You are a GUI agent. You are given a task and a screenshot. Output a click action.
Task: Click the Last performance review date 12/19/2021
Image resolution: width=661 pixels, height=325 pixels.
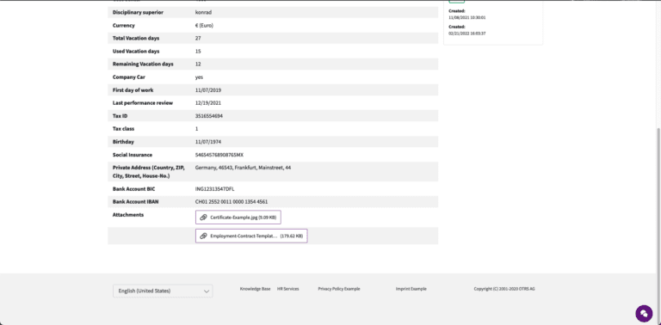208,102
